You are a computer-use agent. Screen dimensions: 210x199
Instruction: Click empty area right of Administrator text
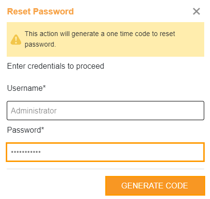click(x=130, y=111)
